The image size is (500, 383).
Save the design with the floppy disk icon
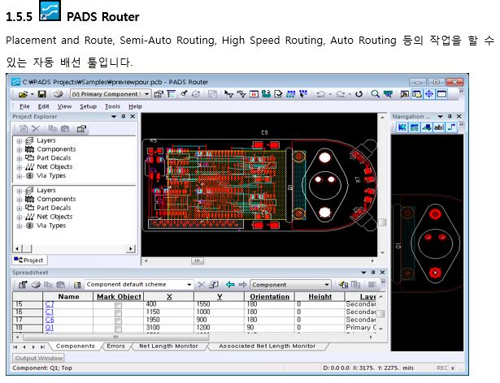click(x=41, y=94)
